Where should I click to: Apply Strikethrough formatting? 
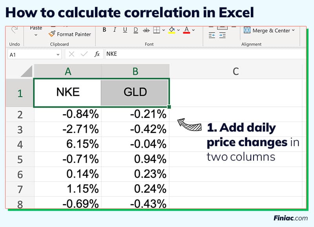tap(146, 30)
